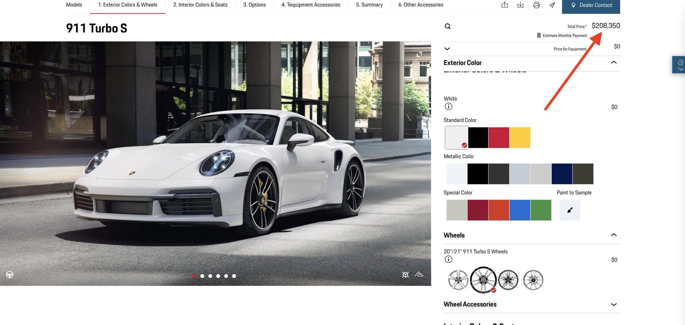Select the Black standard color swatch
This screenshot has width=685, height=325.
[478, 138]
